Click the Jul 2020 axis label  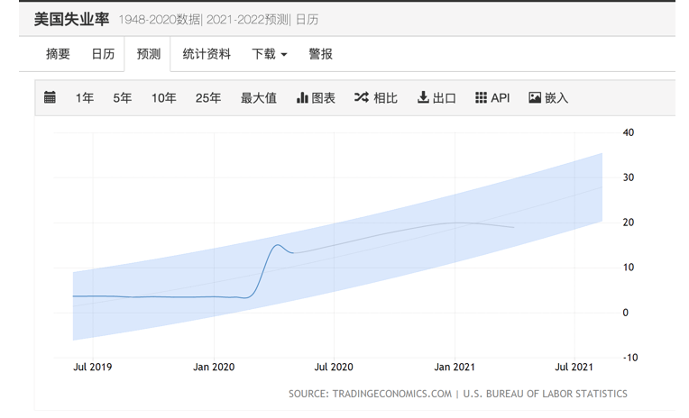(x=334, y=367)
